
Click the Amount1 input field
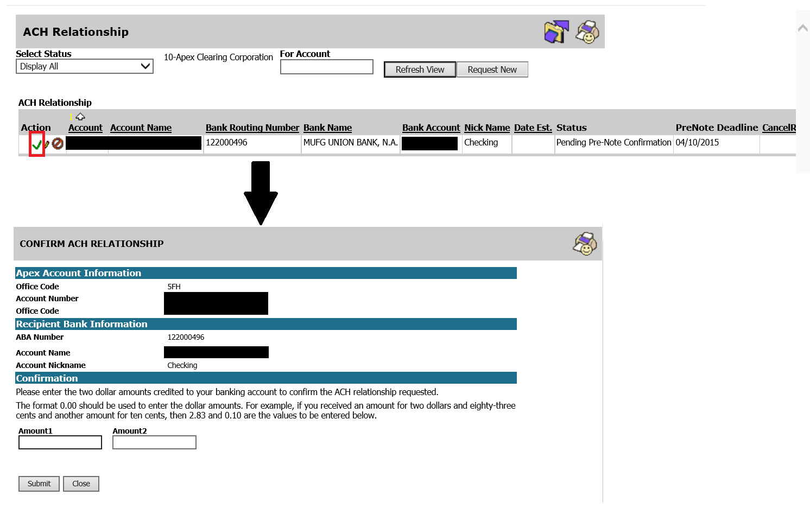click(x=60, y=442)
